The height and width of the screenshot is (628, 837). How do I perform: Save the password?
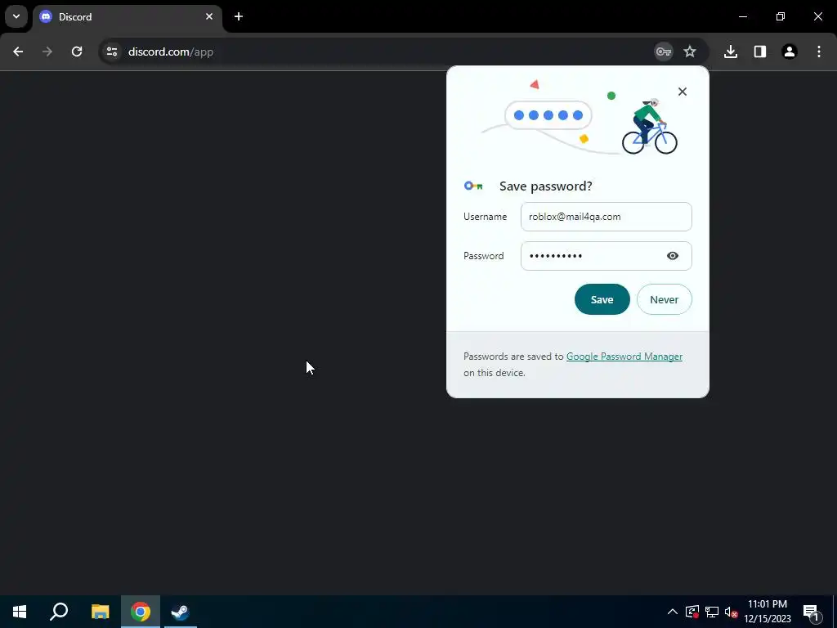tap(602, 299)
